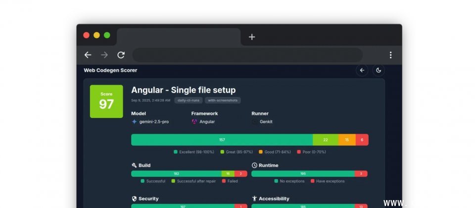Image resolution: width=475 pixels, height=208 pixels.
Task: Click the gemini-2.5-pro model name
Action: pyautogui.click(x=154, y=122)
